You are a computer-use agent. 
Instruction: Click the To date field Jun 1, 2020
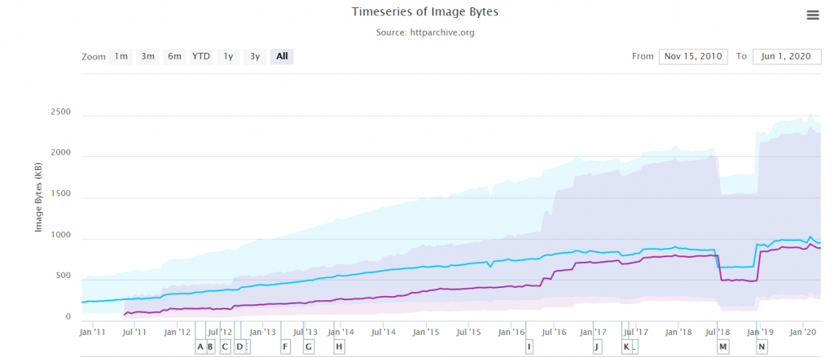click(785, 56)
